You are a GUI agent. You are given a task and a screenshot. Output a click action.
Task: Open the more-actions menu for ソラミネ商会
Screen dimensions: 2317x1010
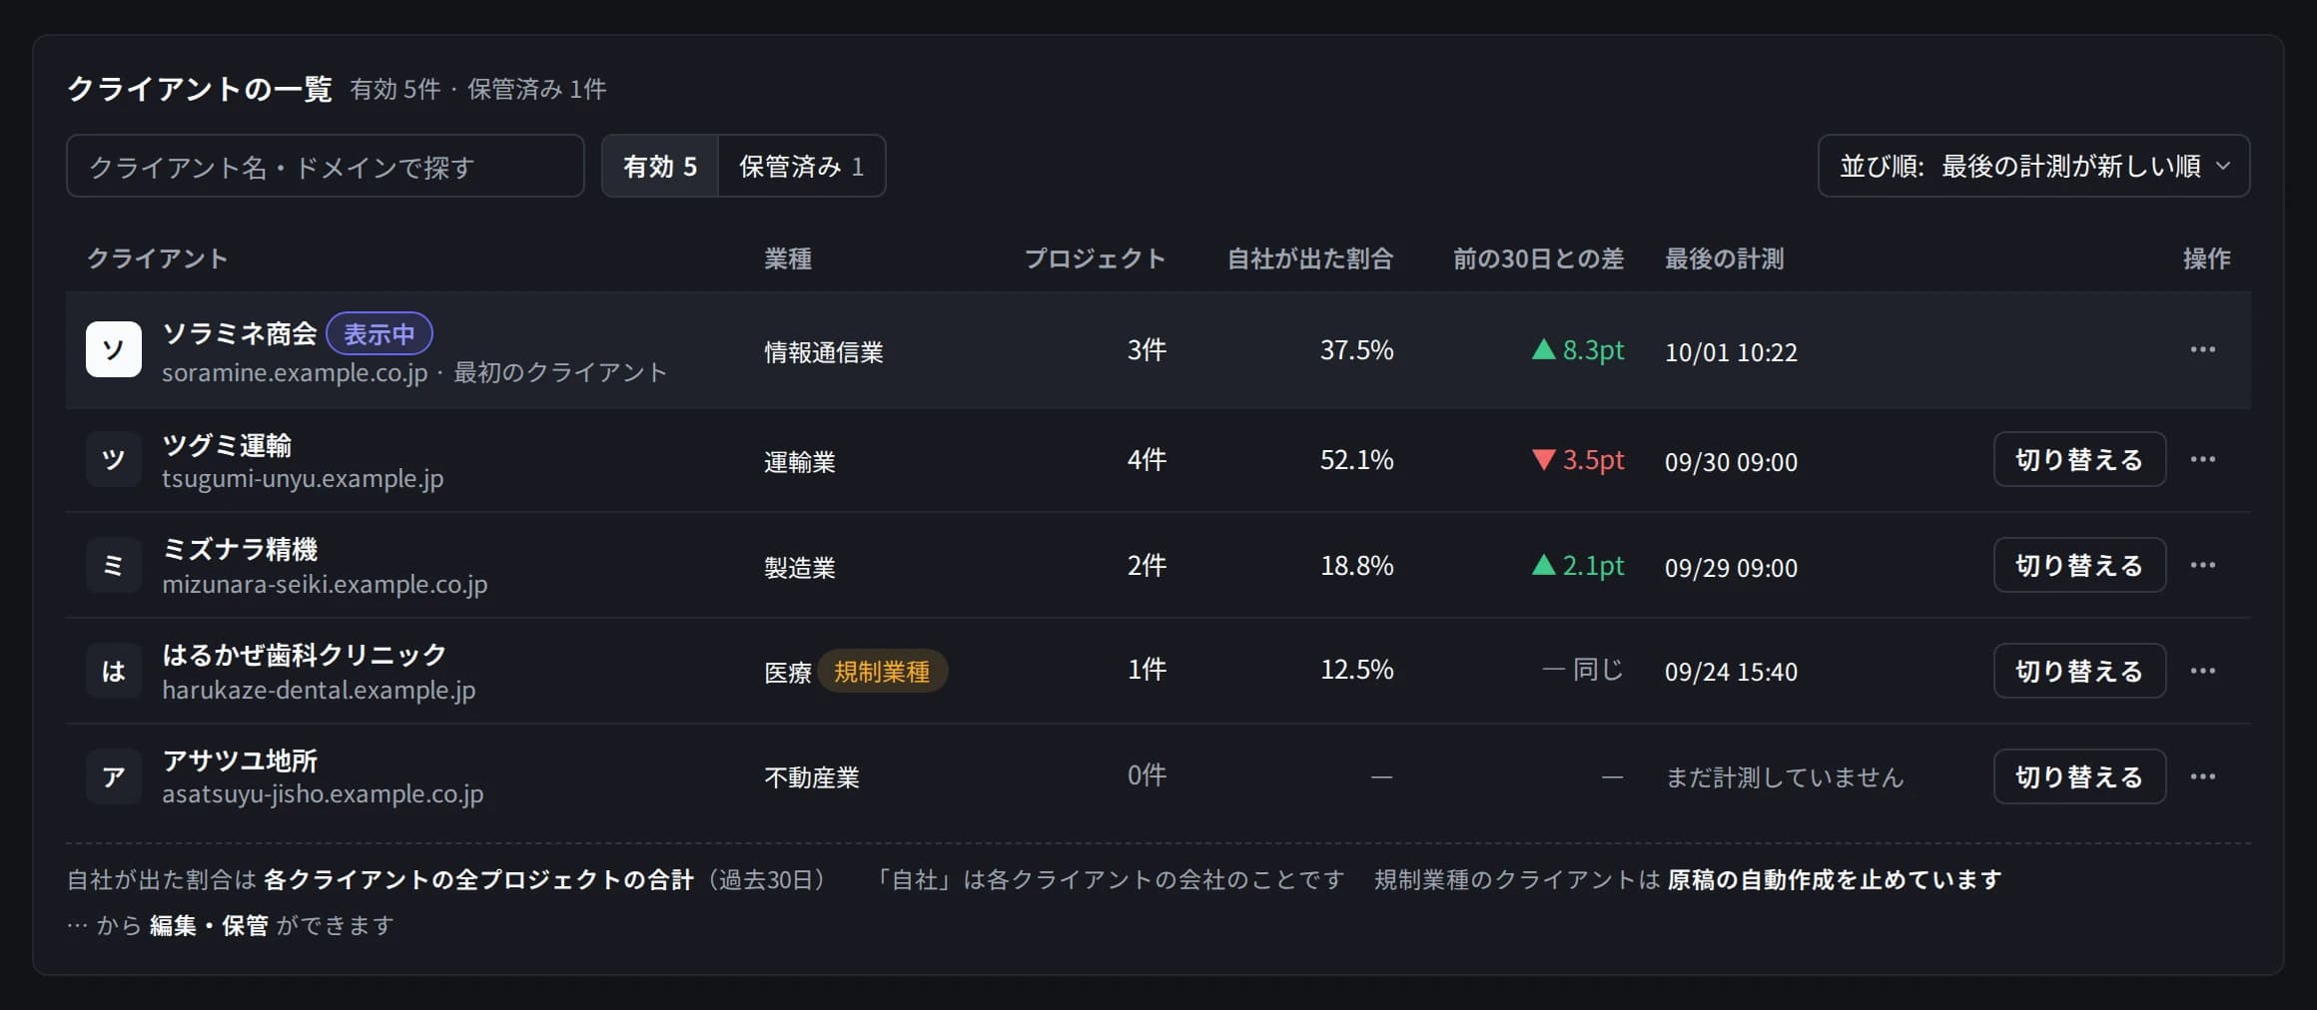click(2202, 349)
